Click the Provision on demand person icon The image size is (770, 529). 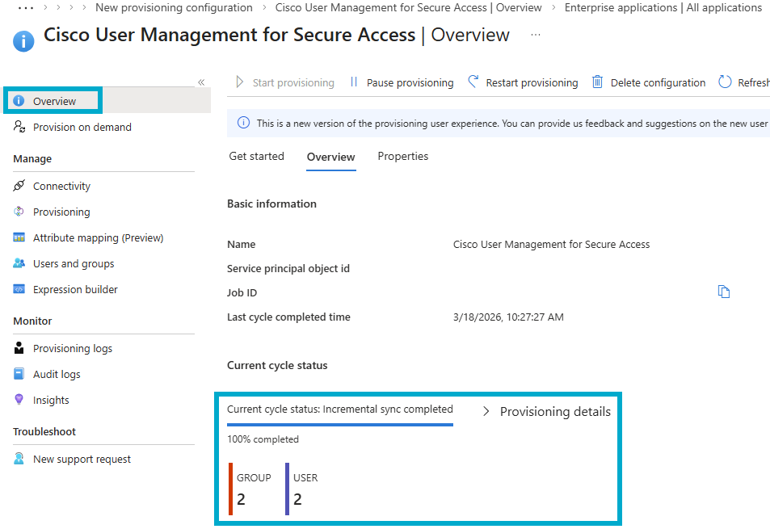coord(19,127)
